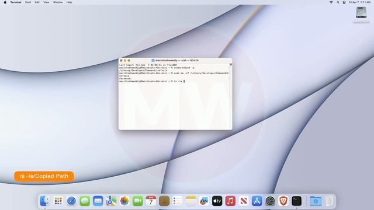Click the 'sudo rm -rf' command line
This screenshot has height=210, width=374.
tap(174, 73)
